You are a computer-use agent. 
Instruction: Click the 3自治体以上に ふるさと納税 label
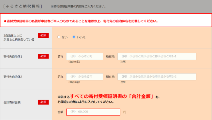[19, 38]
